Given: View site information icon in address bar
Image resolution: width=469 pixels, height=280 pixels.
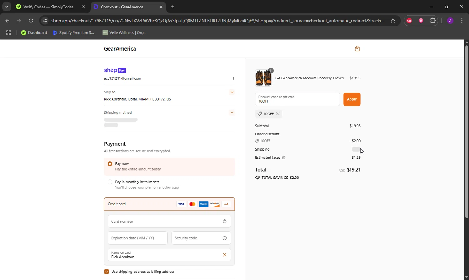Looking at the screenshot, I should click(45, 21).
